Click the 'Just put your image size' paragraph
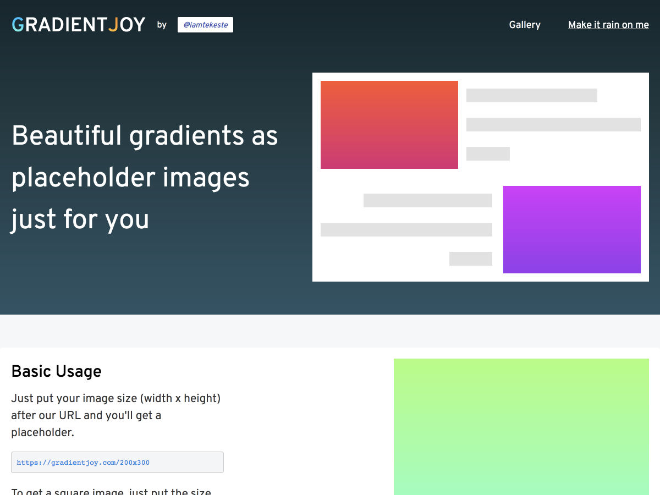This screenshot has width=660, height=495. [x=116, y=415]
